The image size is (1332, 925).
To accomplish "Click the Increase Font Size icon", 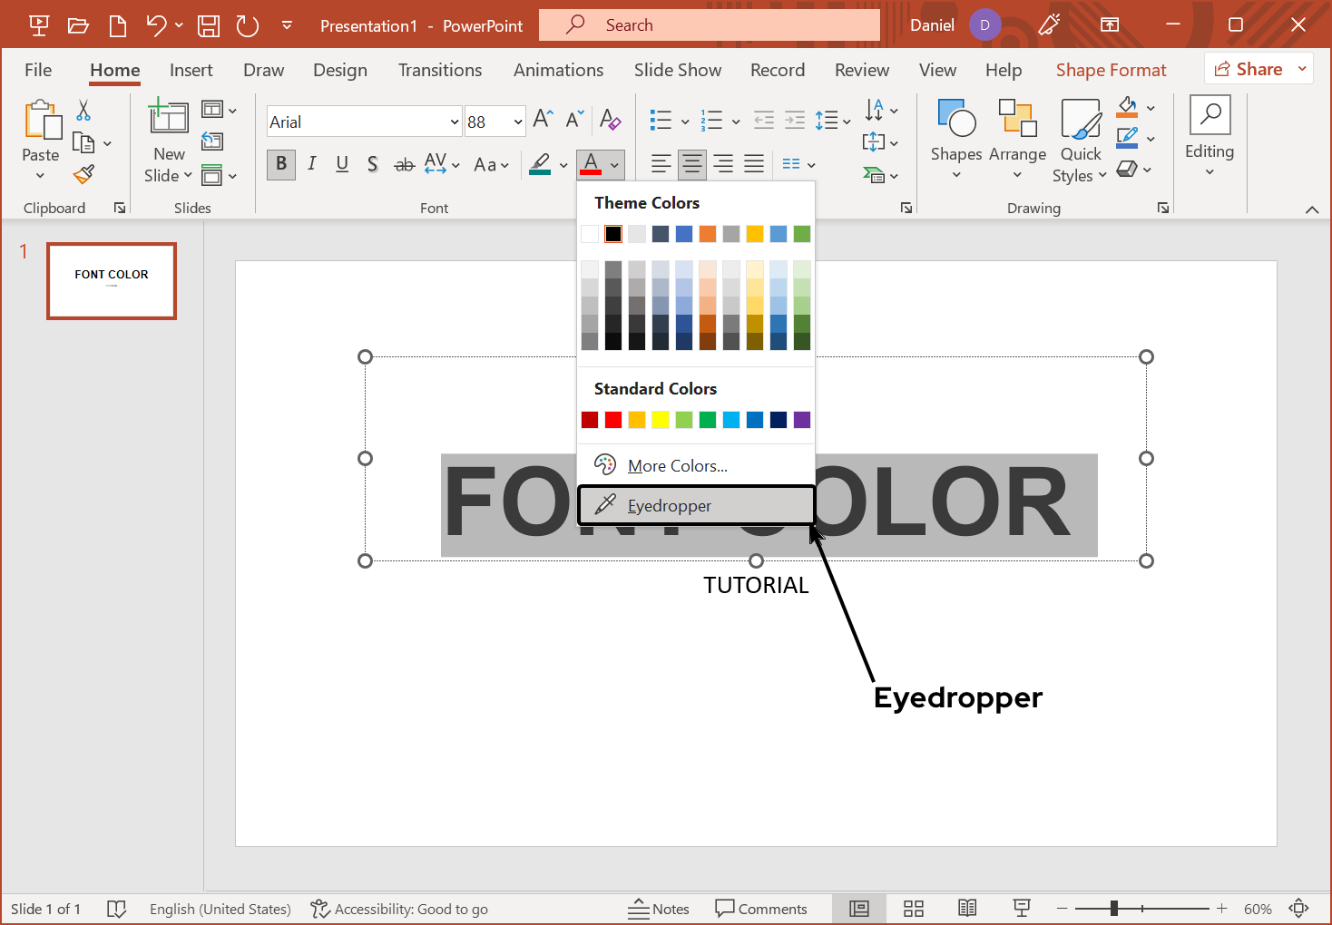I will pyautogui.click(x=543, y=120).
